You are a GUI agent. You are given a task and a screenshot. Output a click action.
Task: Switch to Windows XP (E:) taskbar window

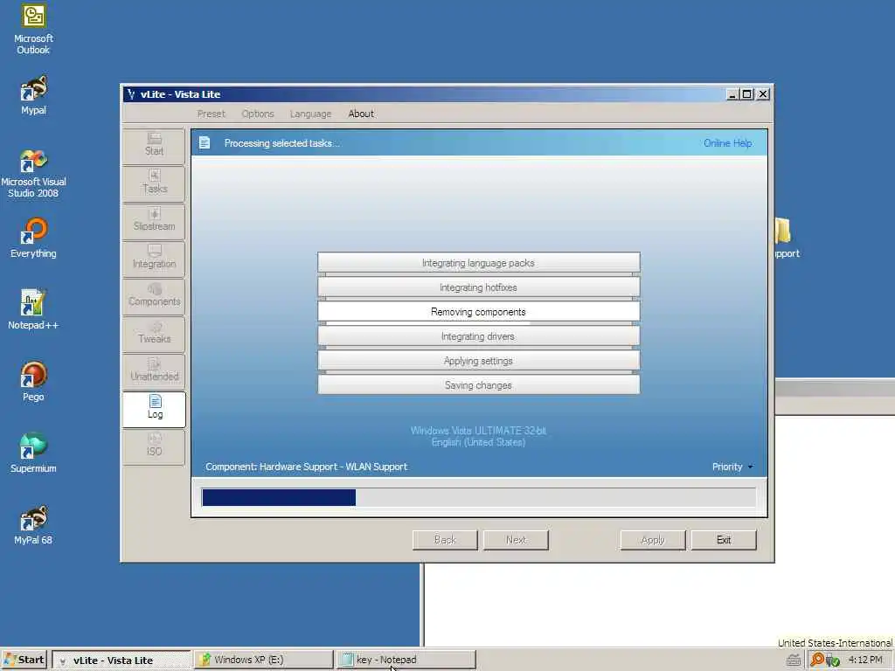pyautogui.click(x=263, y=660)
